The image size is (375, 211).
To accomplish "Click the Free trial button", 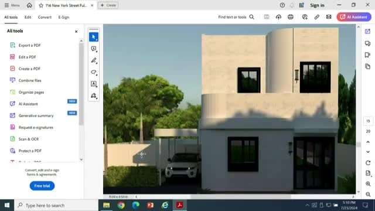I will [42, 186].
